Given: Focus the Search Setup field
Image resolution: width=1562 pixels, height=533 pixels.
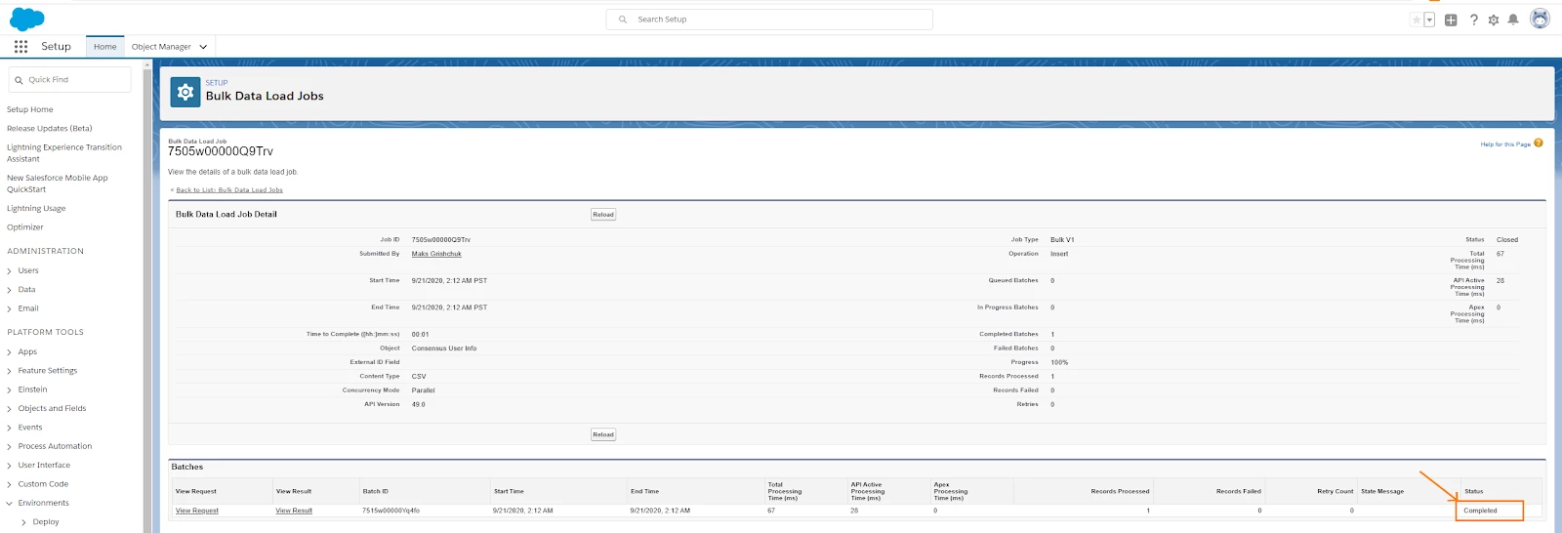Looking at the screenshot, I should (x=769, y=20).
